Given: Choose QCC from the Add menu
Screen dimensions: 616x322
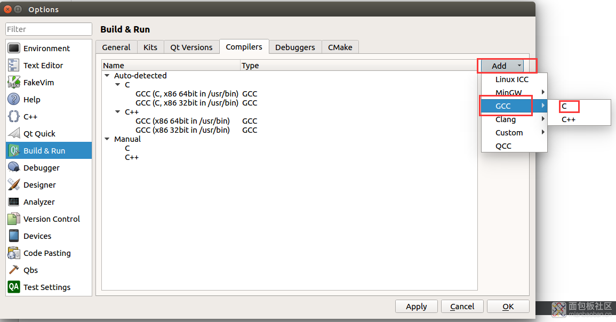Looking at the screenshot, I should coord(514,146).
